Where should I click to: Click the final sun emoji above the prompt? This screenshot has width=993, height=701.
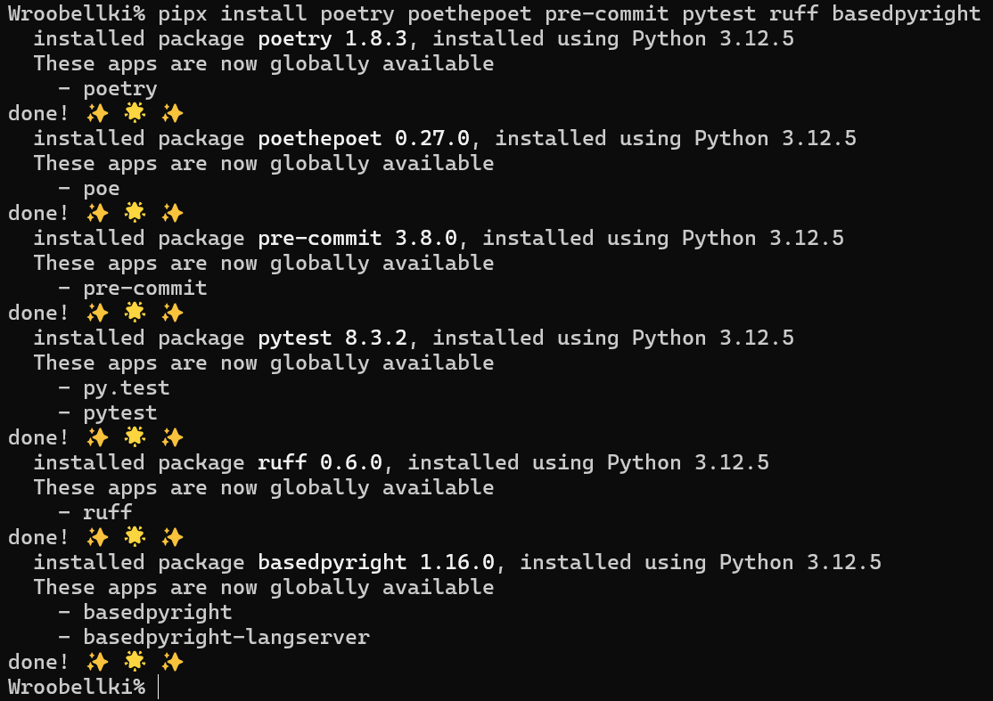click(x=135, y=661)
